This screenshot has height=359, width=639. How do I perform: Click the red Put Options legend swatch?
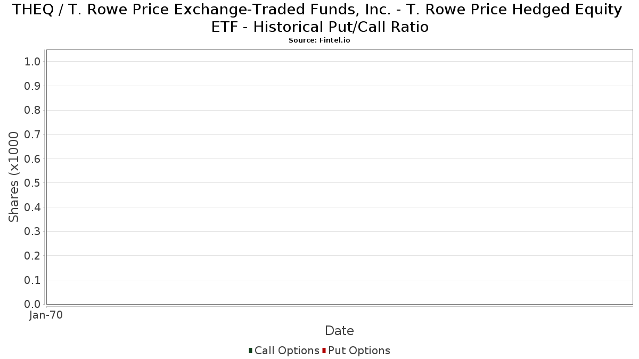324,350
